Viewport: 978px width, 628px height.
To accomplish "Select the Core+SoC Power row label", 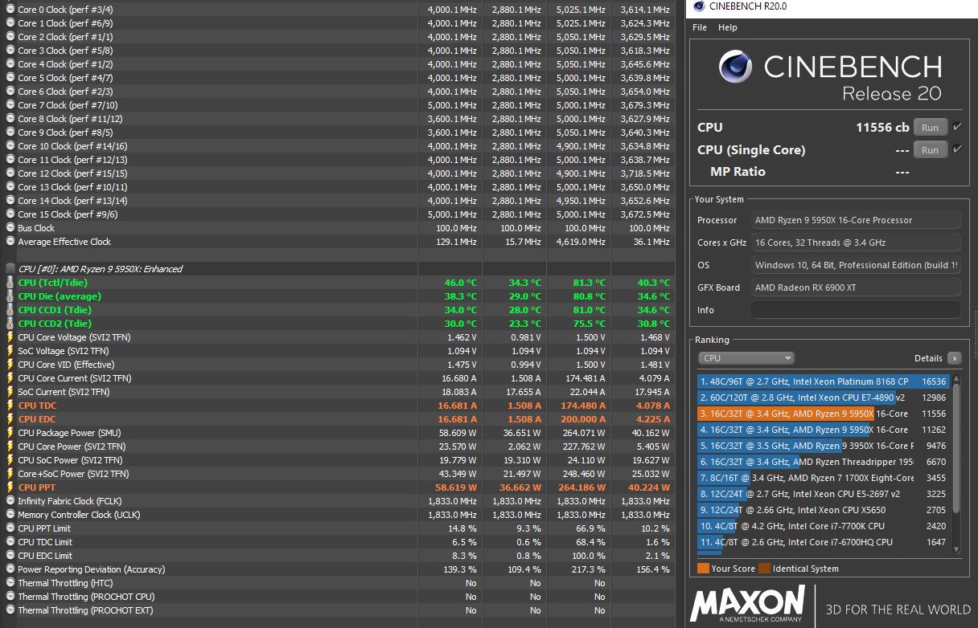I will click(73, 474).
